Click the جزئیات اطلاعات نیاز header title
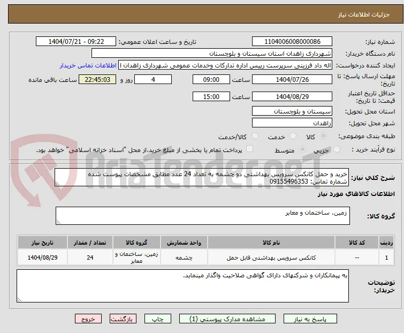Image resolution: width=404 pixels, height=333 pixels. [x=363, y=14]
